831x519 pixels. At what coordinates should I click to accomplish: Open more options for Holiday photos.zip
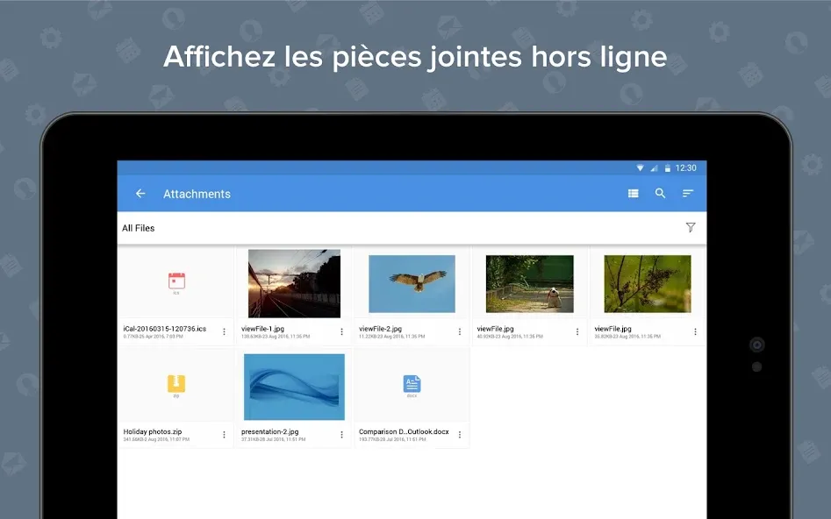pyautogui.click(x=224, y=435)
